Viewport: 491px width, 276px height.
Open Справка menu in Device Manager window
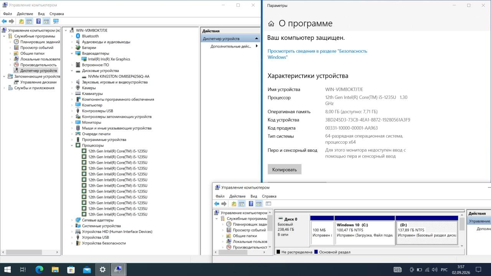click(x=57, y=14)
